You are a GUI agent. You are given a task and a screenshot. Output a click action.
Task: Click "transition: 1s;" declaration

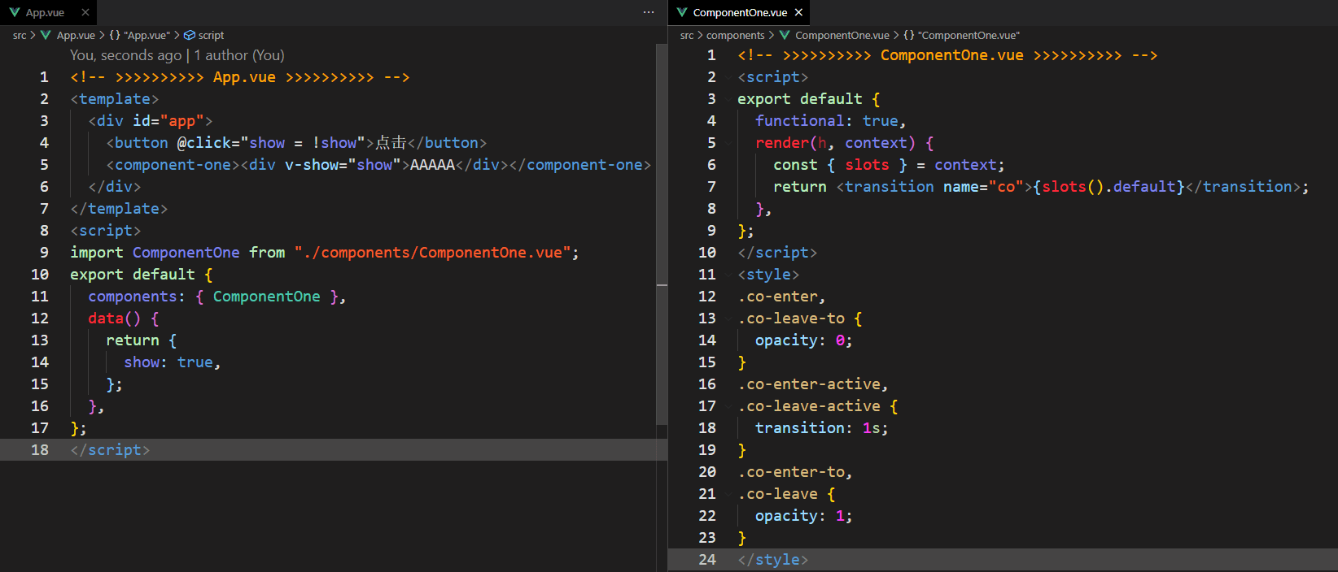pos(822,428)
